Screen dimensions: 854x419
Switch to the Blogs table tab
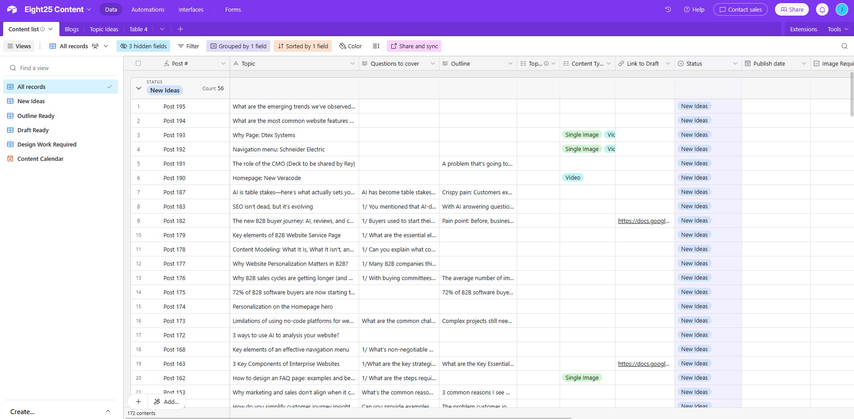tap(71, 29)
